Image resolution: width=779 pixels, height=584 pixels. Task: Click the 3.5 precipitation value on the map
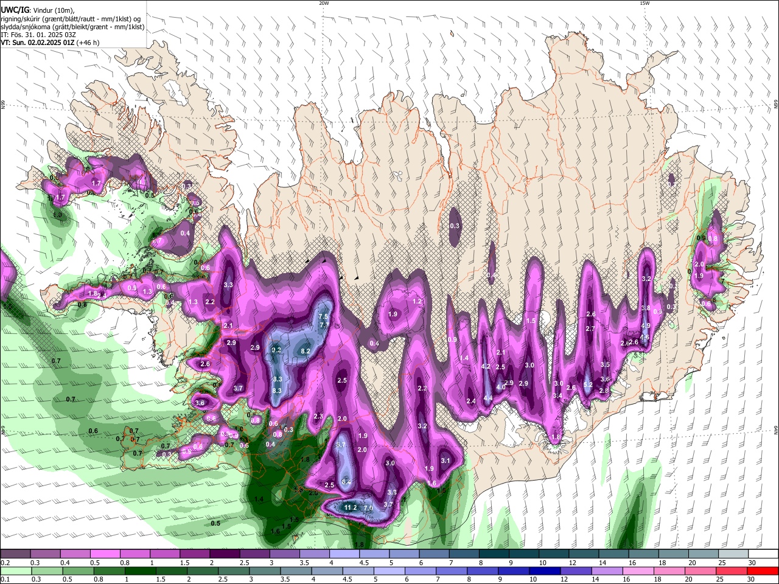[605, 364]
